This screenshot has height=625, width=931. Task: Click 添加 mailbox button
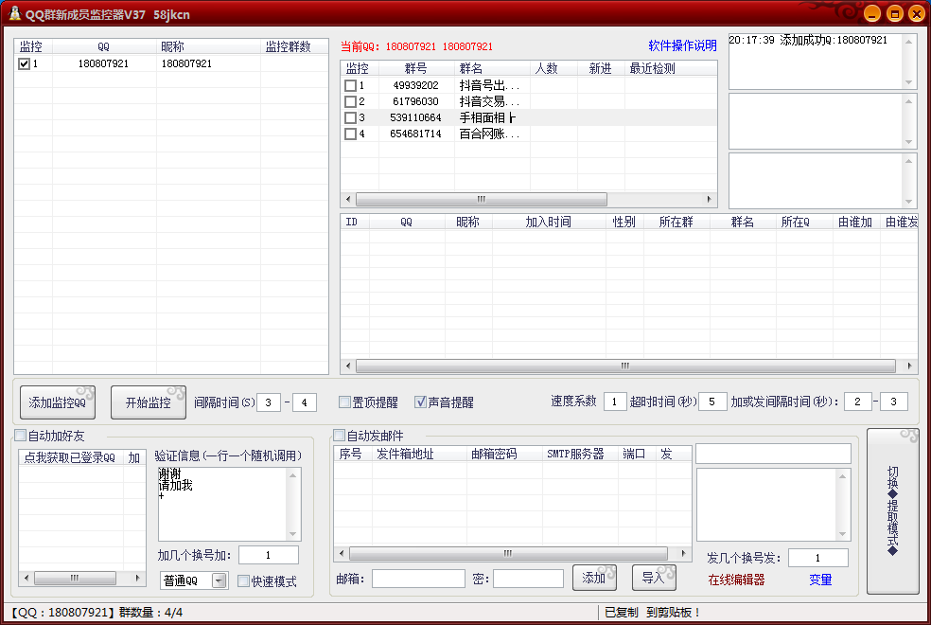594,578
